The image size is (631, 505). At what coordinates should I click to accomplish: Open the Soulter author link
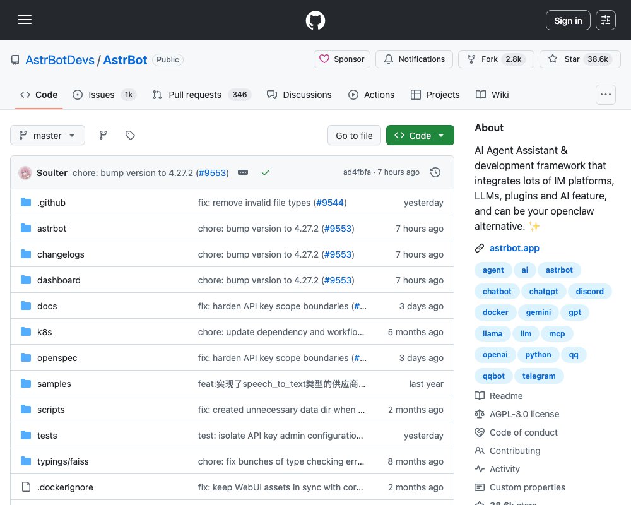[52, 173]
